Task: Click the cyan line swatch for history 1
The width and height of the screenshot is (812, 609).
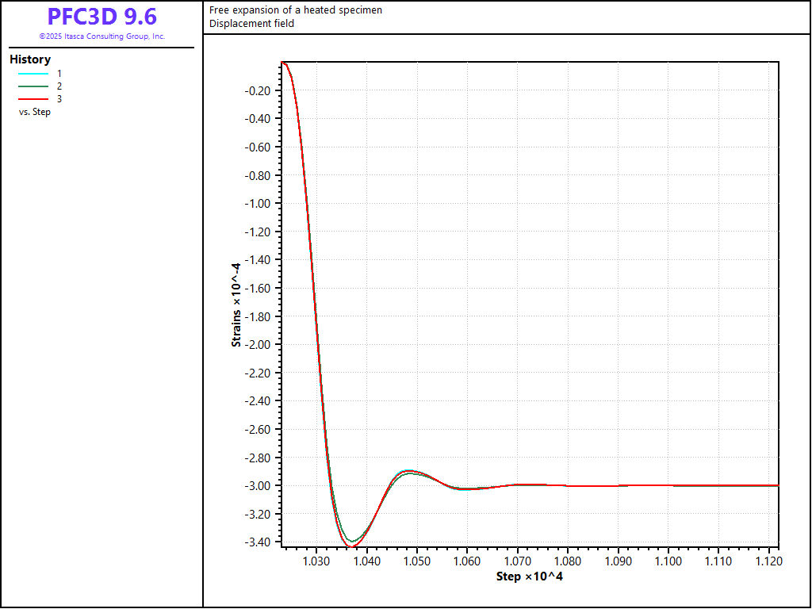Action: click(33, 73)
